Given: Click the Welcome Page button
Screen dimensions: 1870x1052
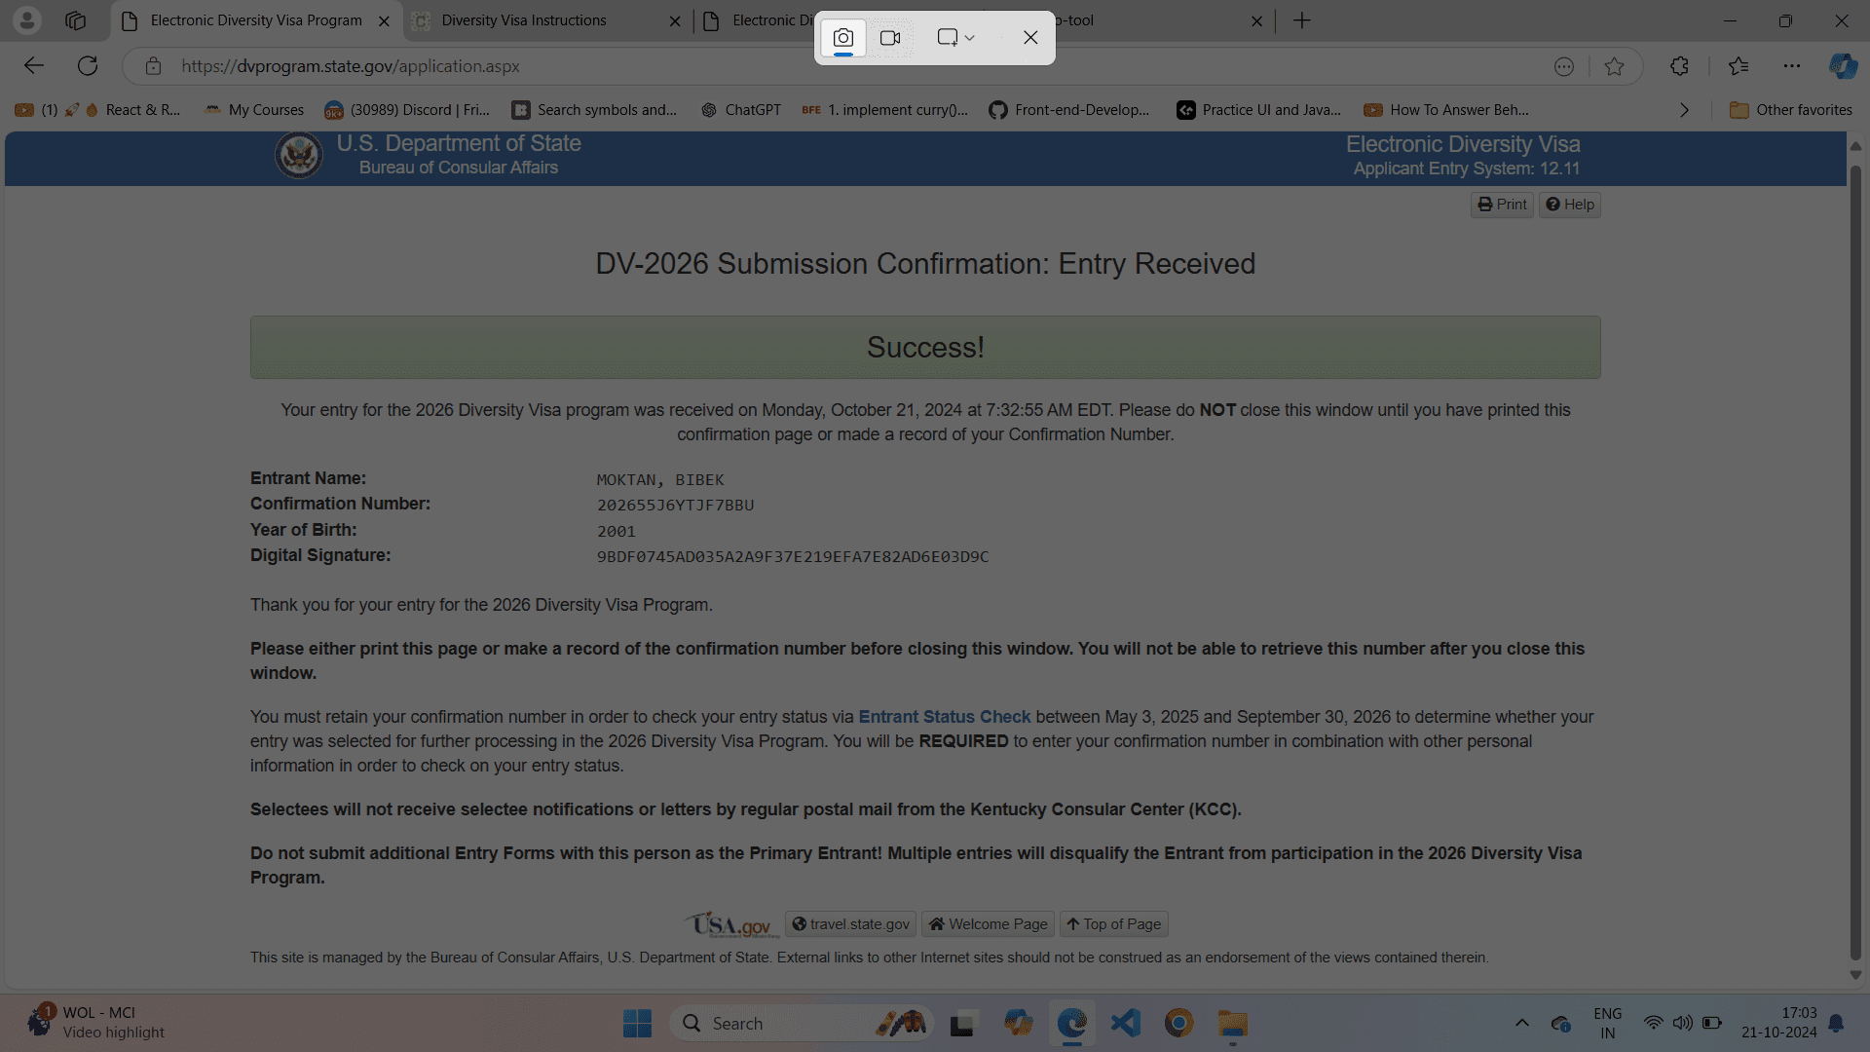Looking at the screenshot, I should click(x=988, y=924).
